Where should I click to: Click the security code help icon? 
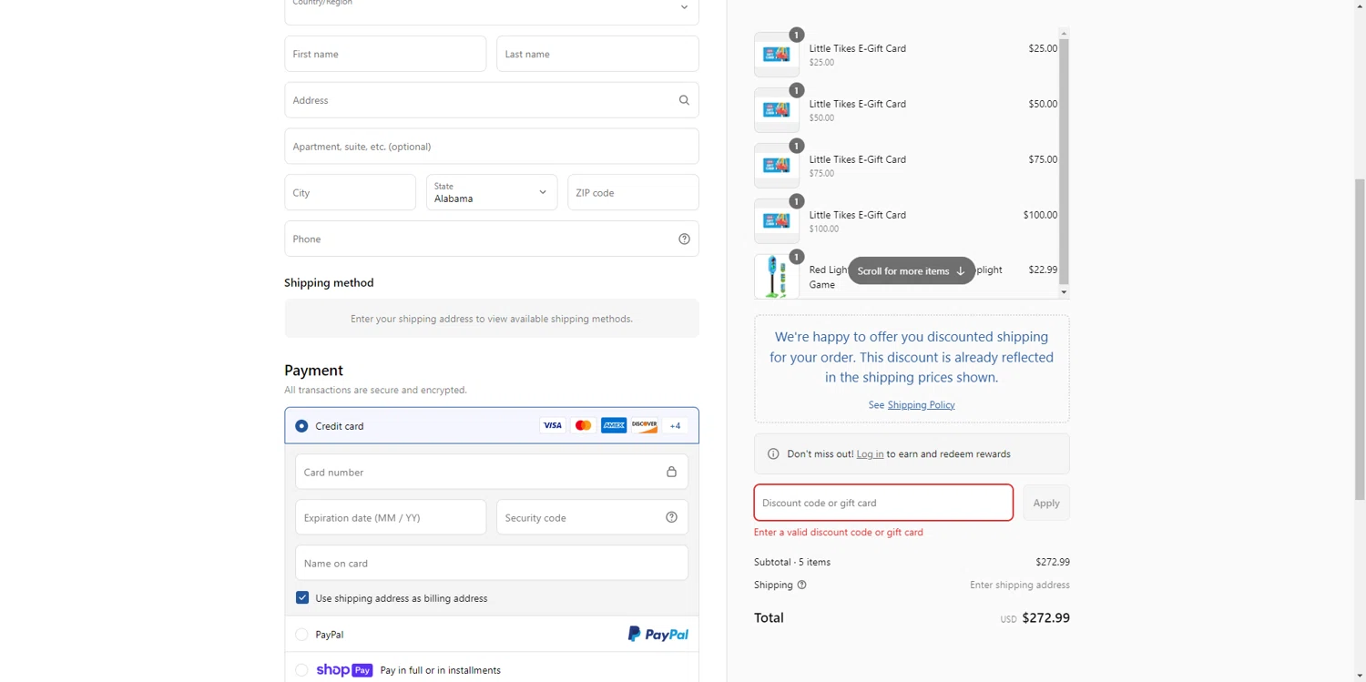click(x=671, y=517)
